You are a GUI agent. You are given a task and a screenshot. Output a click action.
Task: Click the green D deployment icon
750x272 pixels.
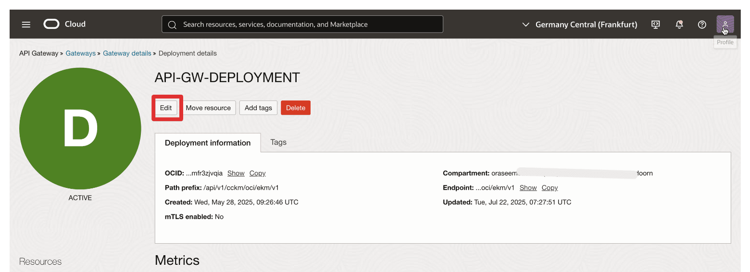80,128
